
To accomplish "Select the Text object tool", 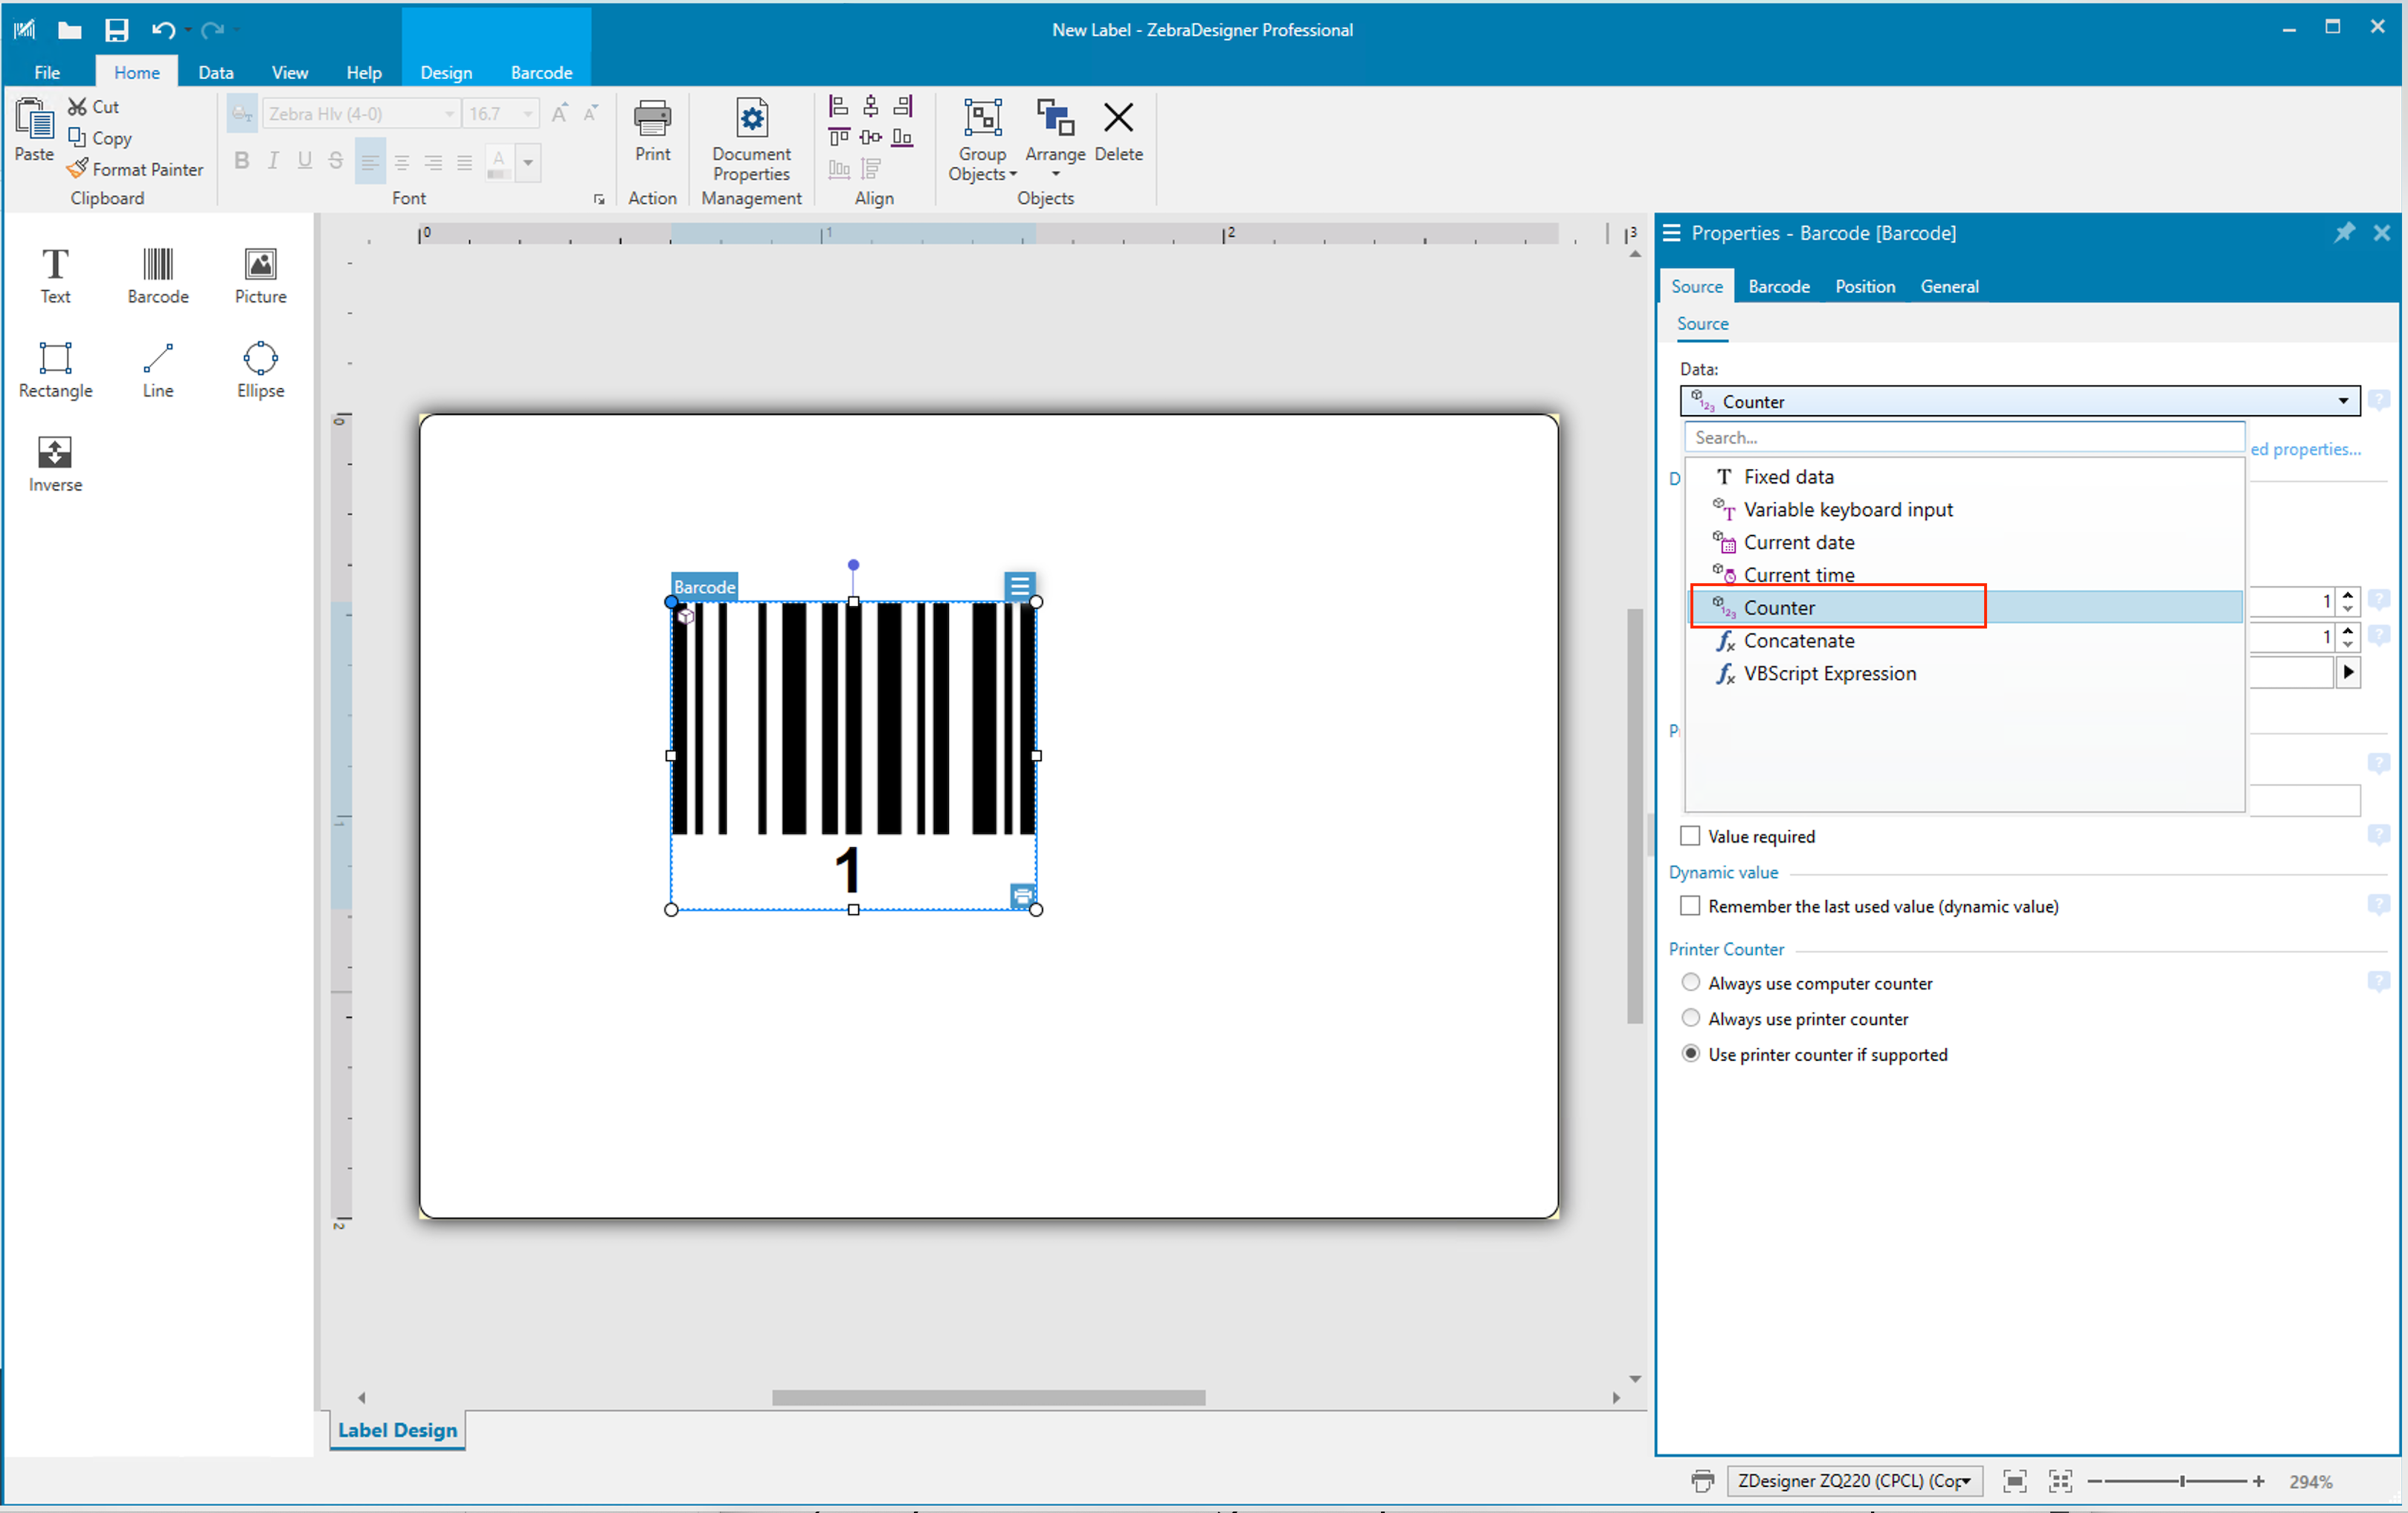I will [x=55, y=275].
